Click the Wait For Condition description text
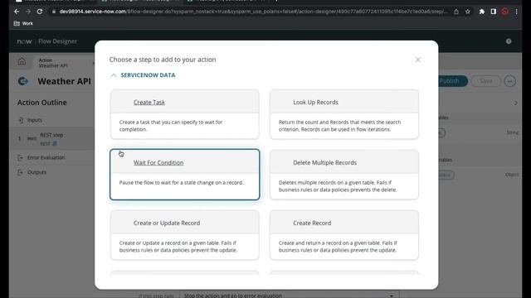531x298 pixels. point(181,182)
